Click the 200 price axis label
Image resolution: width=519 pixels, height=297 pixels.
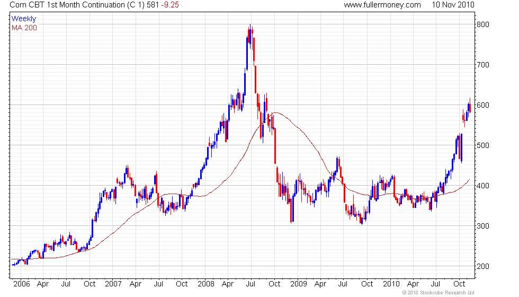pyautogui.click(x=483, y=266)
